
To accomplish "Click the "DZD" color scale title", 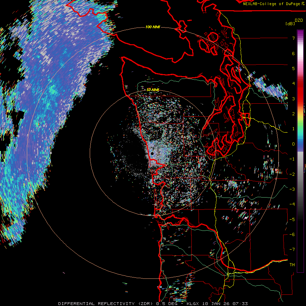I will coord(299,20).
